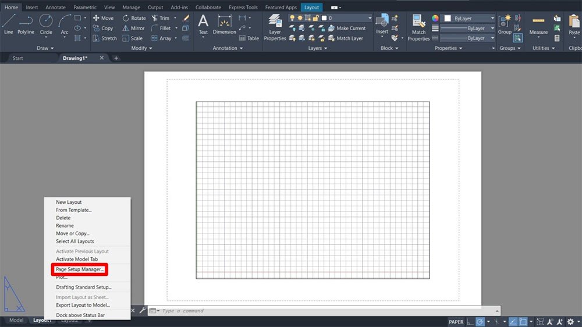Choose the Mirror tool
The height and width of the screenshot is (327, 582).
click(134, 28)
